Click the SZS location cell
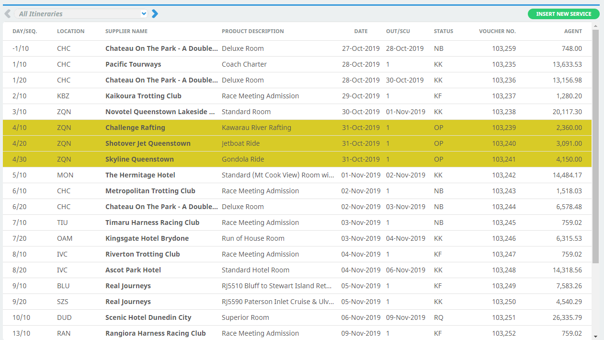 tap(63, 302)
